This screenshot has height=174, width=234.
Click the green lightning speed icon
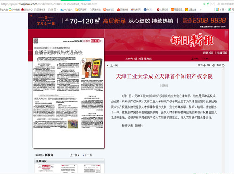tap(208, 4)
